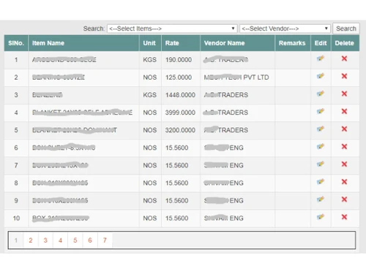Delete row 4 with rate 3999.0000

[344, 111]
